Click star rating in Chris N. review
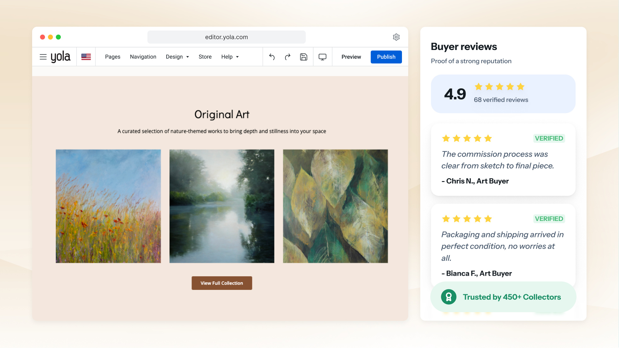Image resolution: width=619 pixels, height=348 pixels. pos(467,138)
